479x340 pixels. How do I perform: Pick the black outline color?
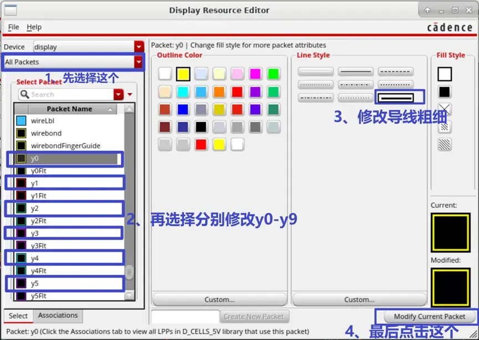[201, 127]
